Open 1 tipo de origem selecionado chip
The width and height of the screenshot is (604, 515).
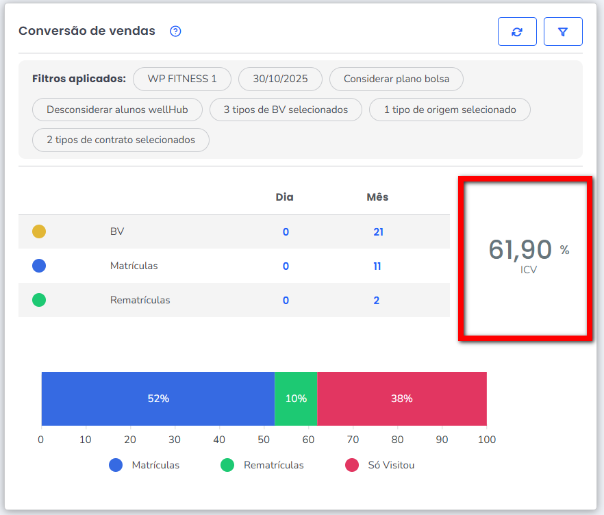pyautogui.click(x=449, y=110)
